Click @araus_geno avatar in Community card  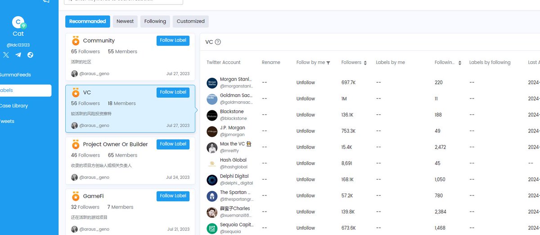tap(74, 73)
